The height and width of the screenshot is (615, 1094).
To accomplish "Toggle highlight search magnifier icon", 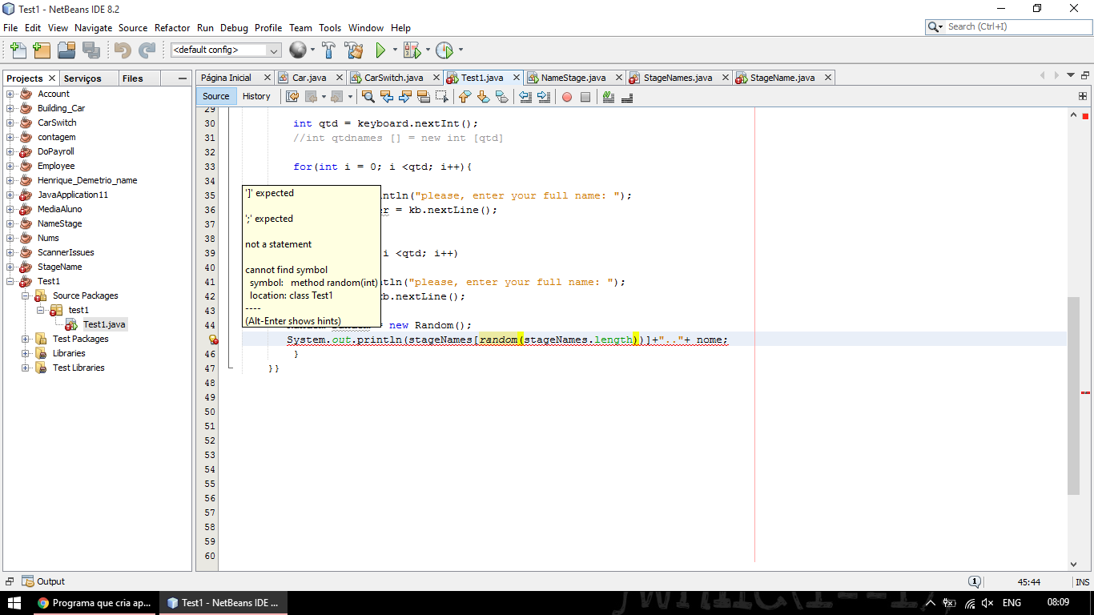I will [x=368, y=97].
